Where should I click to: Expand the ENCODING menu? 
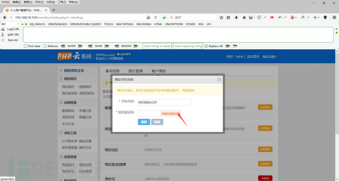[144, 24]
